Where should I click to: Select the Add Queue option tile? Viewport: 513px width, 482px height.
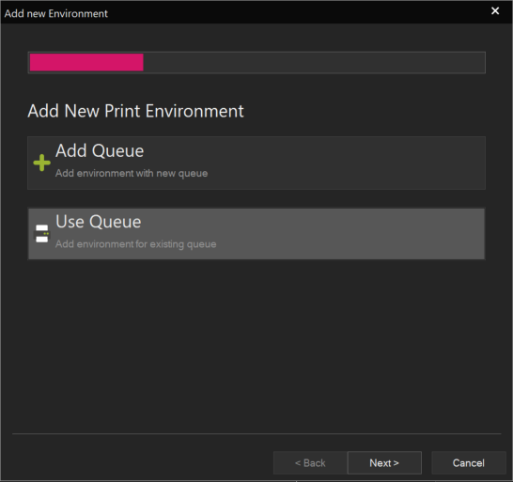pyautogui.click(x=256, y=163)
